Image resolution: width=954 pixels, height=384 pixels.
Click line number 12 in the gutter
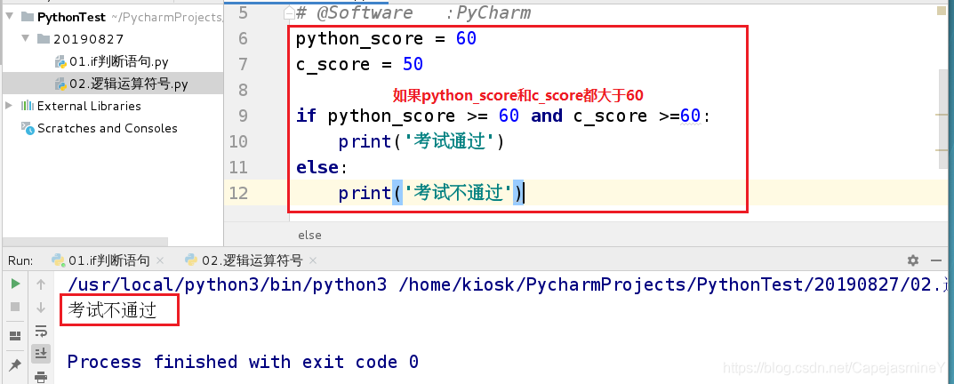(x=238, y=193)
